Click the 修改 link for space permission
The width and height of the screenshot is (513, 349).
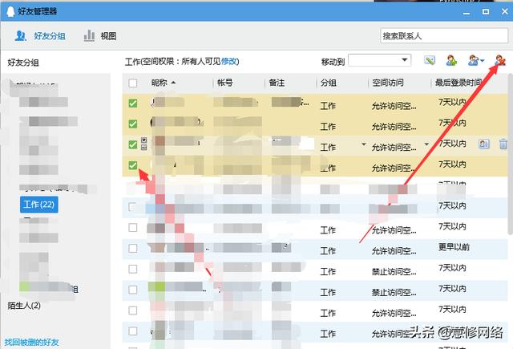point(229,61)
